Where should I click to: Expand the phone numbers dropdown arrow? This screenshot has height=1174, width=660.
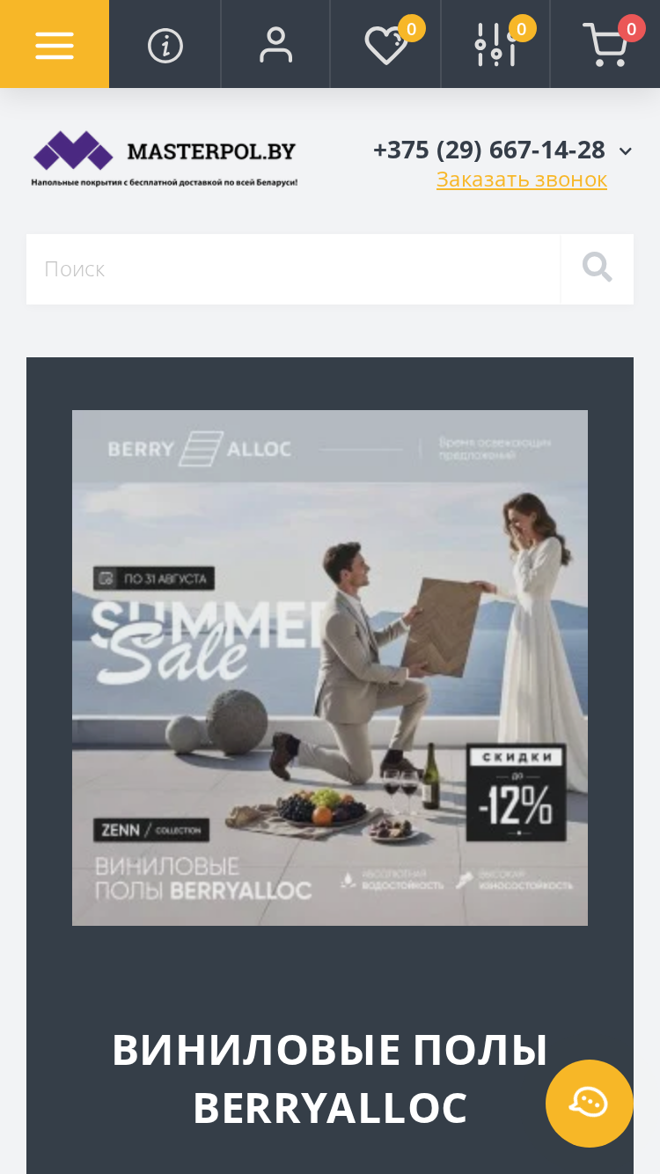pyautogui.click(x=626, y=151)
